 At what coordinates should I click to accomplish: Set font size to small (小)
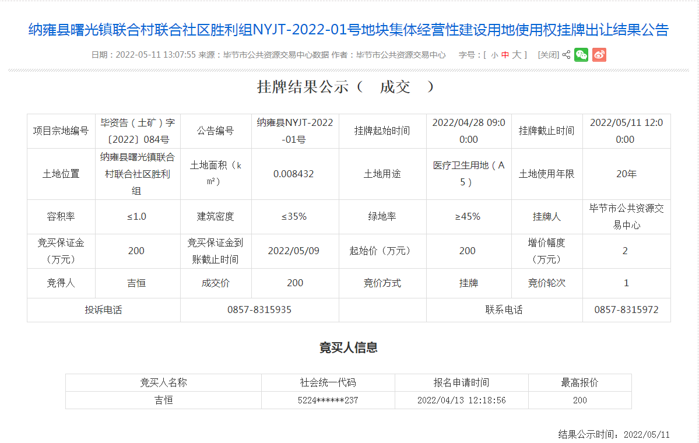[x=494, y=55]
